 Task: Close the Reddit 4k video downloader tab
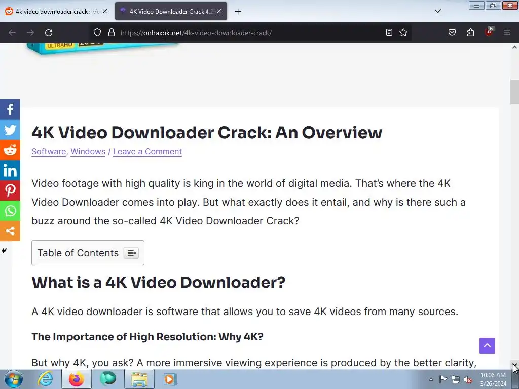click(x=105, y=11)
